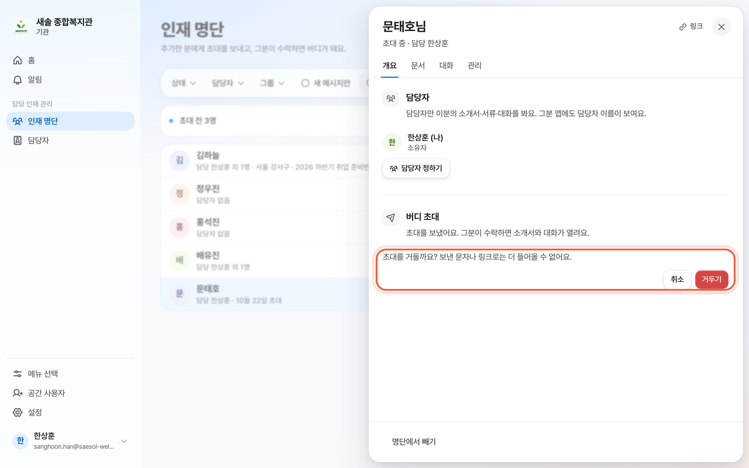Select 김하늘 in the talent list

(x=265, y=161)
